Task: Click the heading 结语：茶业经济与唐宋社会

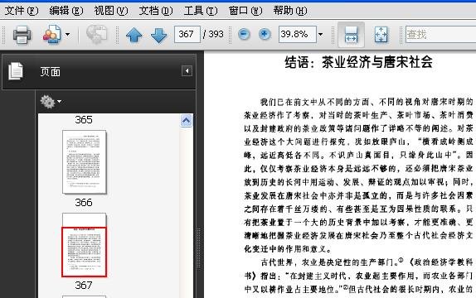Action: [x=358, y=62]
